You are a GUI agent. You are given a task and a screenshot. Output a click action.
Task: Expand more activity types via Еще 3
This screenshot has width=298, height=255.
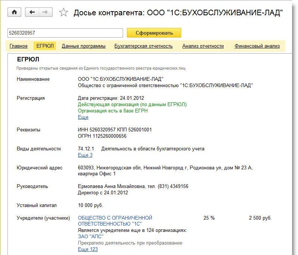coord(85,155)
